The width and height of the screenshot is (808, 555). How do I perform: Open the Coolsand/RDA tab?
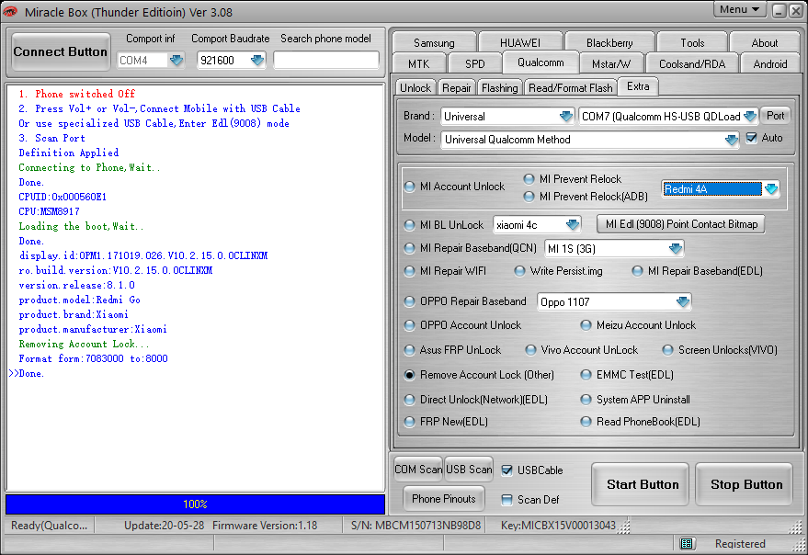coord(692,64)
